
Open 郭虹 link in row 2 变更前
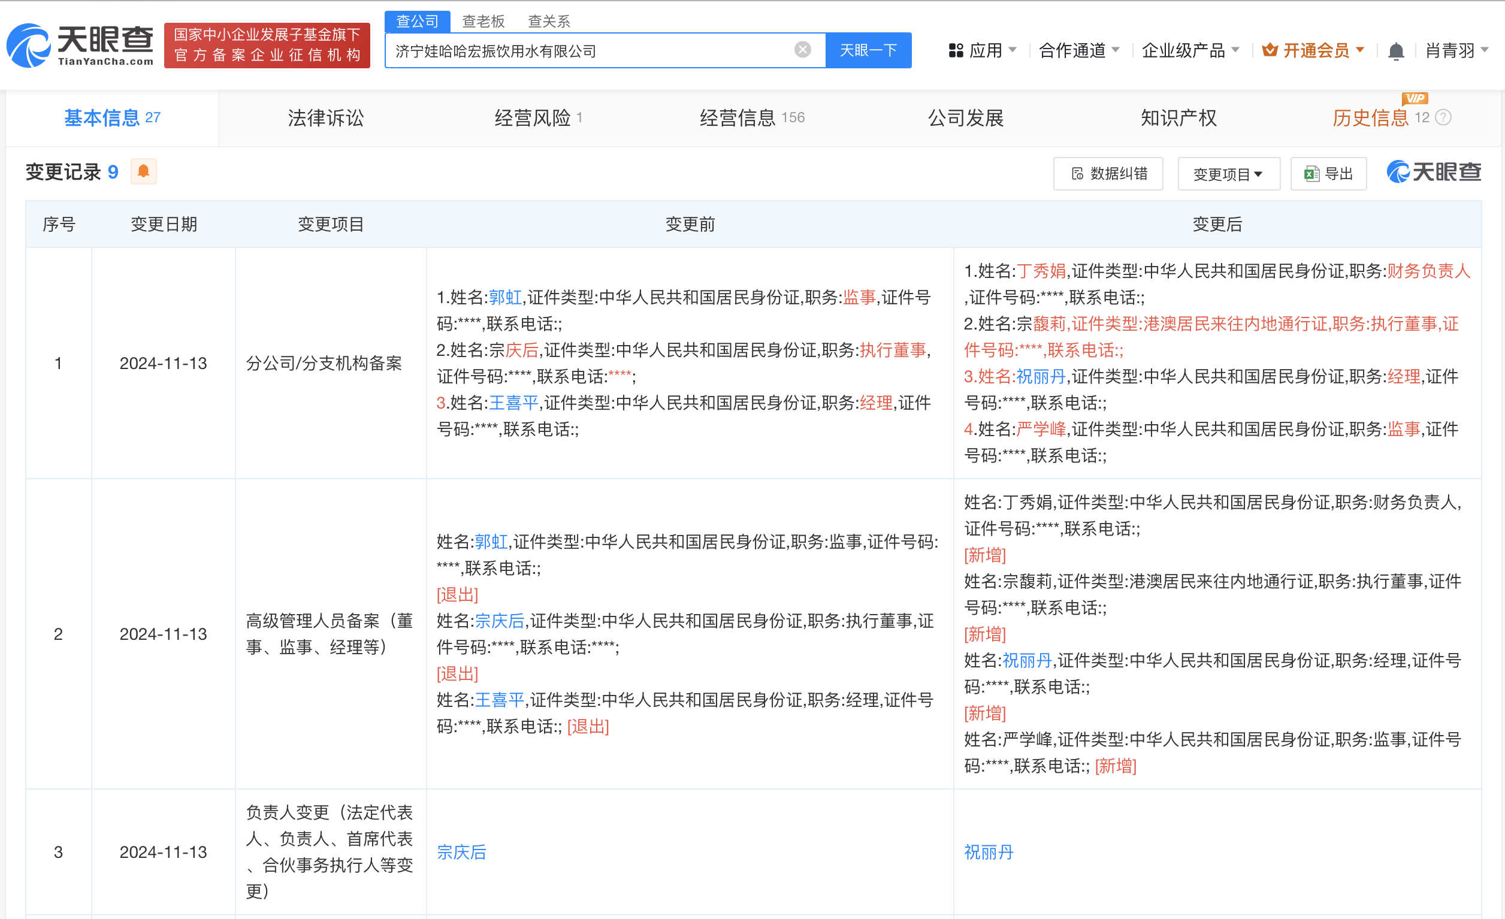(x=491, y=542)
